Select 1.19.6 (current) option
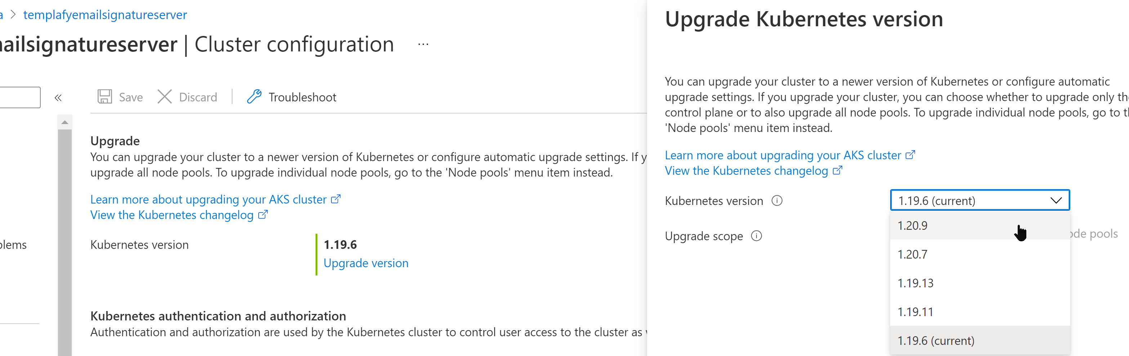This screenshot has height=356, width=1129. point(936,341)
